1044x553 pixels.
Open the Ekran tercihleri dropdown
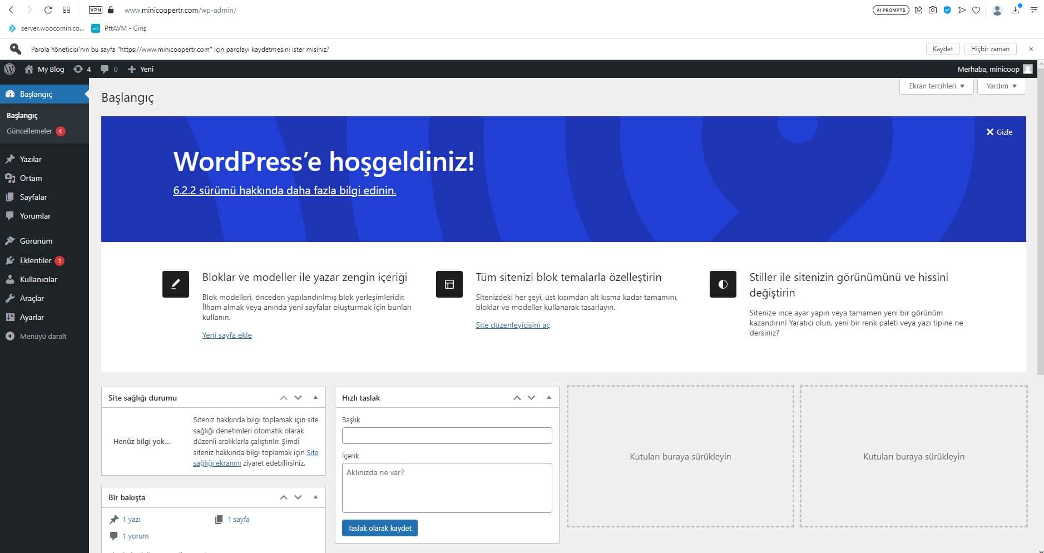tap(936, 86)
